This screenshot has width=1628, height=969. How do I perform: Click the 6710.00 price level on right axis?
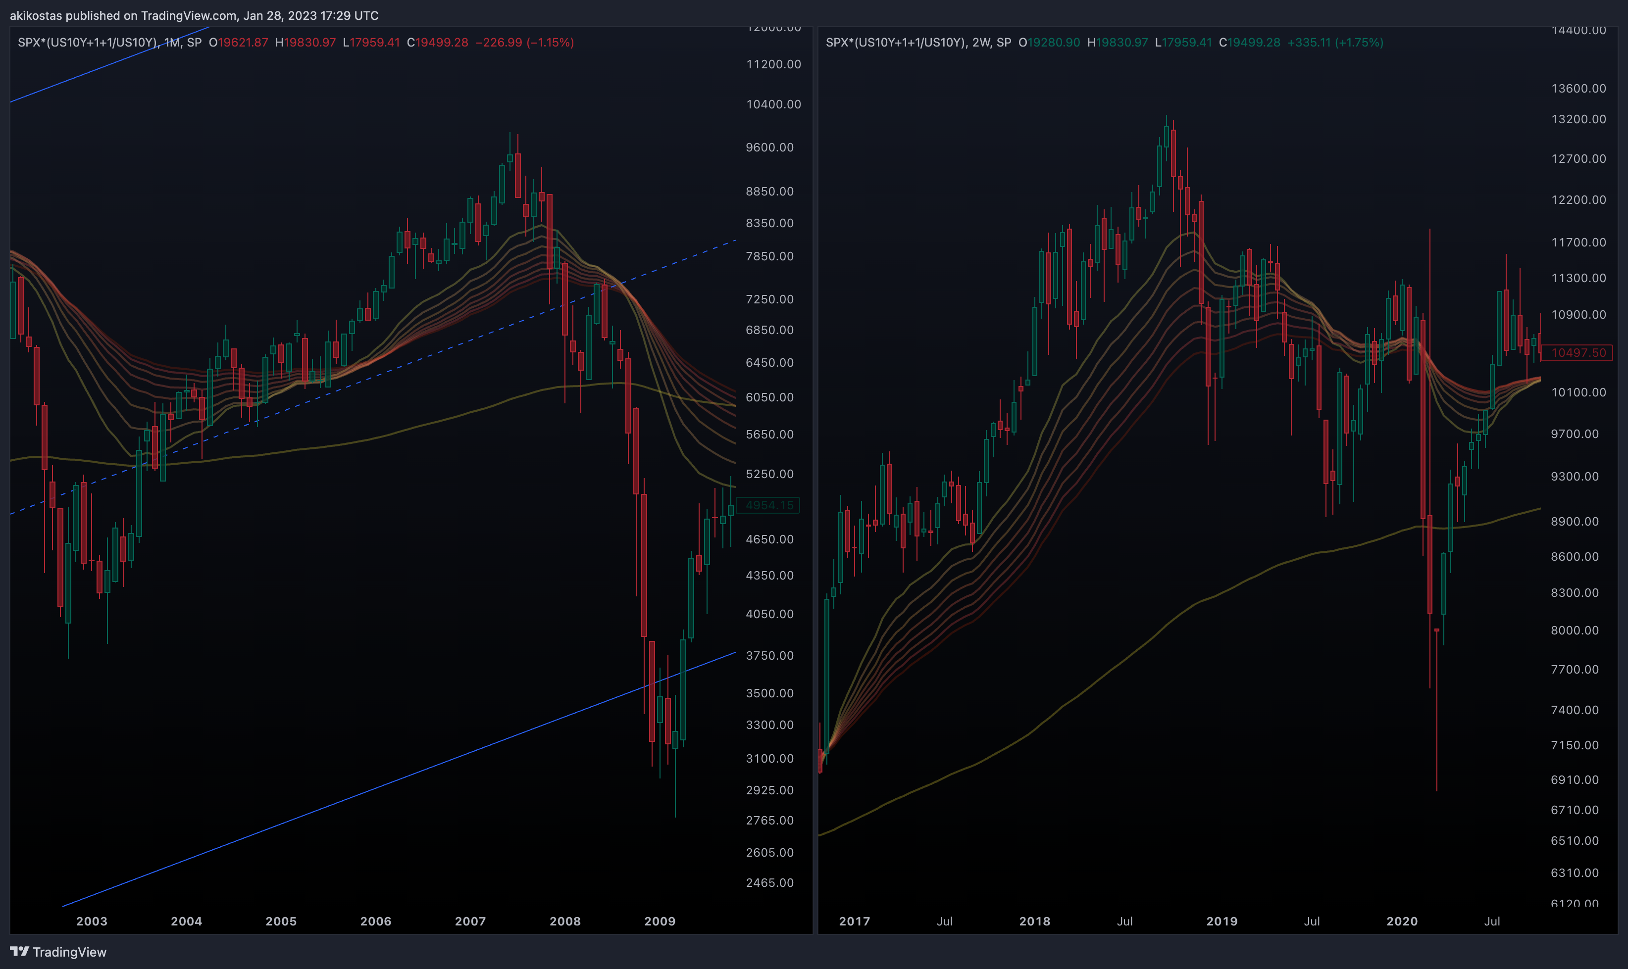(x=1575, y=810)
